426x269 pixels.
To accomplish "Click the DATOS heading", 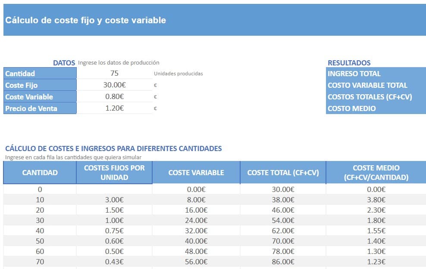I will (64, 63).
